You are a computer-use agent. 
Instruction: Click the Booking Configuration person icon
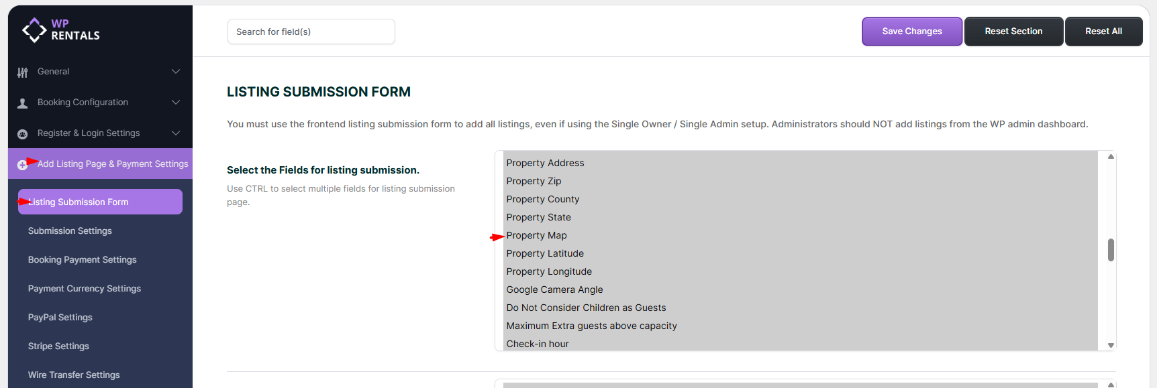tap(23, 103)
